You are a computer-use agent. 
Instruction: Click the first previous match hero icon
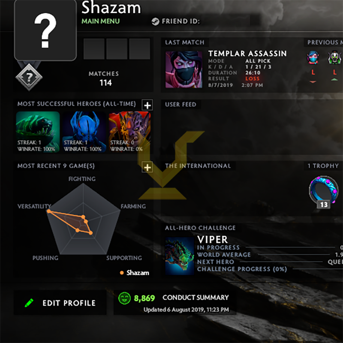(313, 57)
